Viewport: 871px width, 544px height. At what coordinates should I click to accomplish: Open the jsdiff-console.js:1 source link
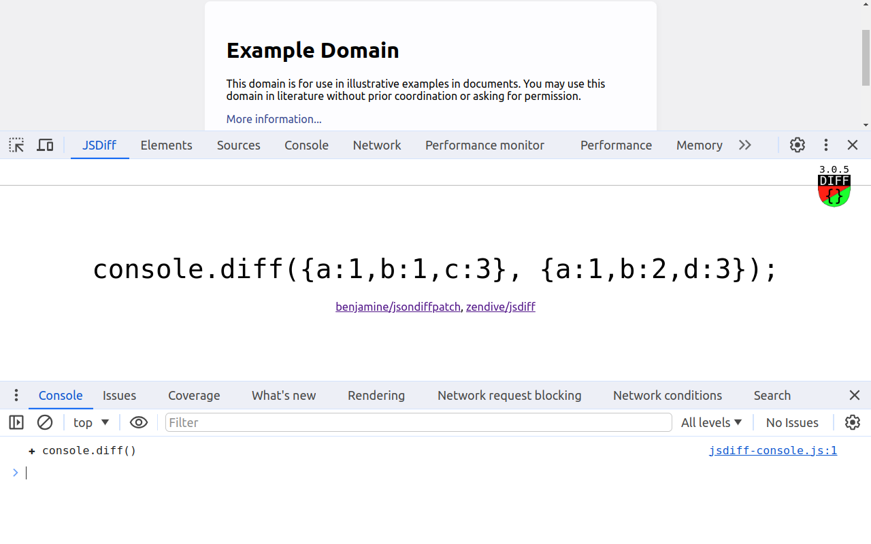[x=773, y=450]
